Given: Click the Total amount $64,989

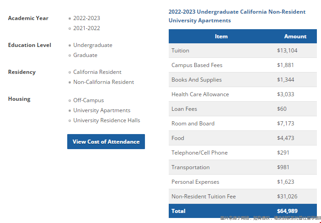Looking at the screenshot, I should coord(287,211).
